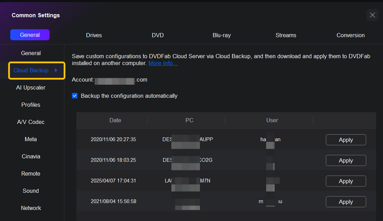Open A/V Codec settings

click(x=31, y=122)
